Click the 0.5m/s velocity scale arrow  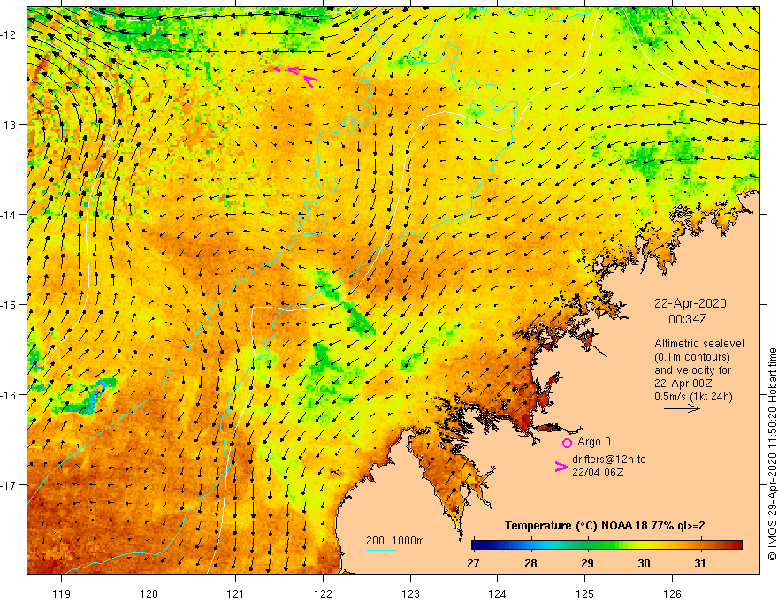click(x=682, y=408)
